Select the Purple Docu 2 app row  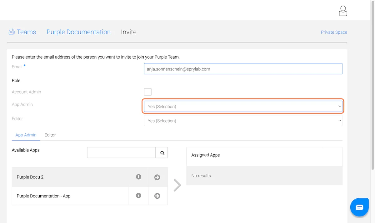tap(90, 177)
